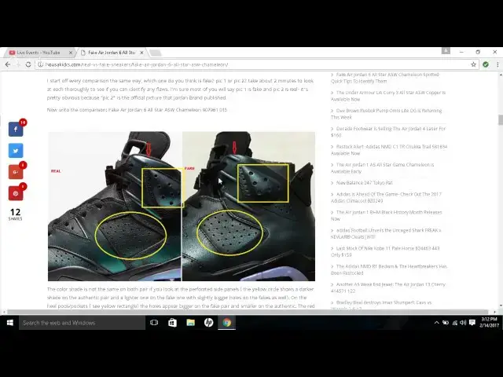The width and height of the screenshot is (503, 377).
Task: Show hidden system tray icons
Action: 437,323
